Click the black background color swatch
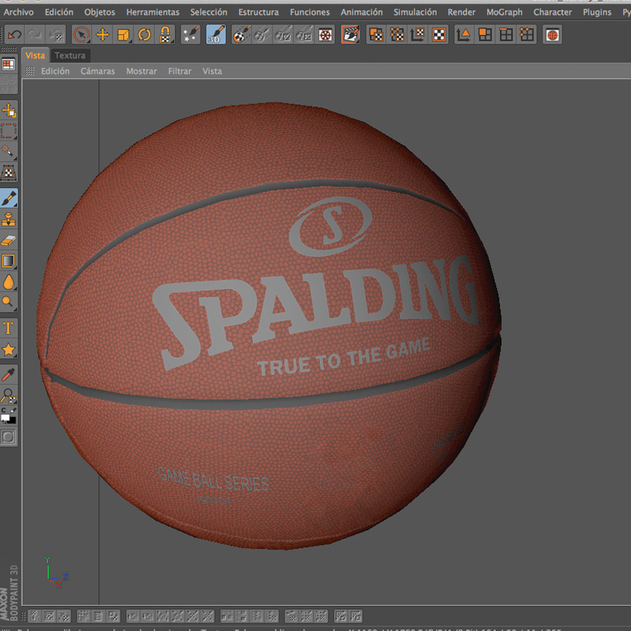This screenshot has width=631, height=631. (12, 420)
